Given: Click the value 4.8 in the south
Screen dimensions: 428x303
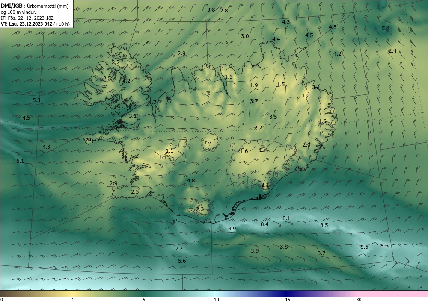Looking at the screenshot, I should pyautogui.click(x=191, y=181).
